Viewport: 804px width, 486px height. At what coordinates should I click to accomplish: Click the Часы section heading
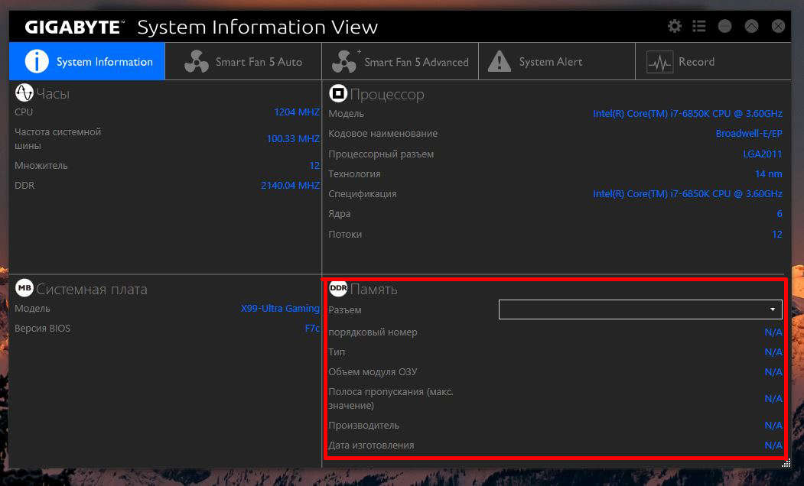53,94
